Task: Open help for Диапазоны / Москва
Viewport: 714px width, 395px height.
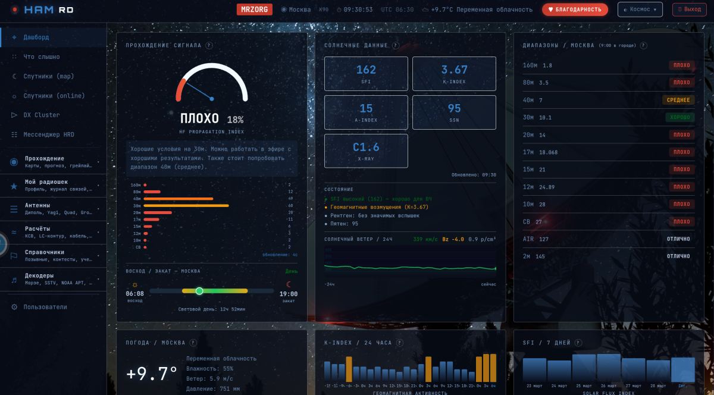Action: (643, 45)
